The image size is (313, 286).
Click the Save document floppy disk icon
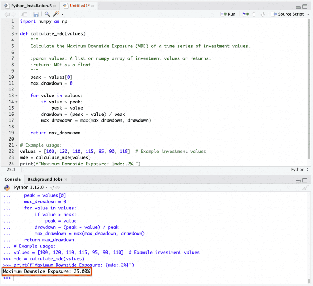36,14
